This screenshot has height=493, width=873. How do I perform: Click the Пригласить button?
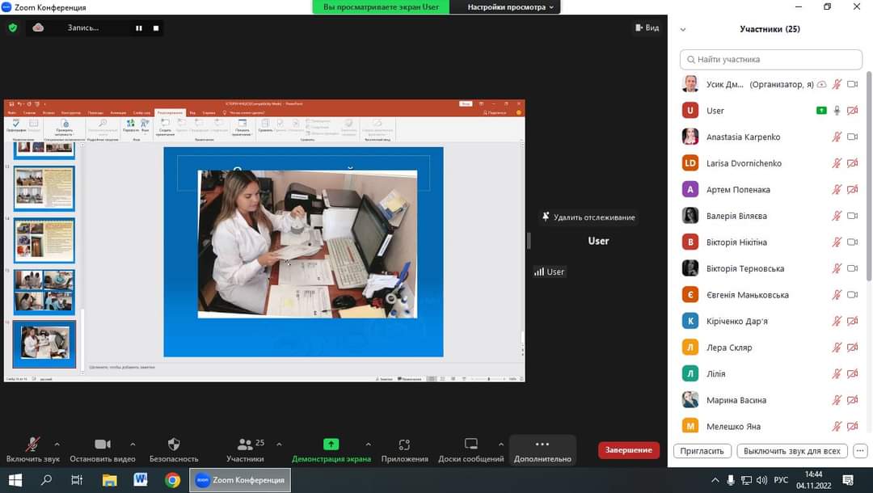[702, 451]
